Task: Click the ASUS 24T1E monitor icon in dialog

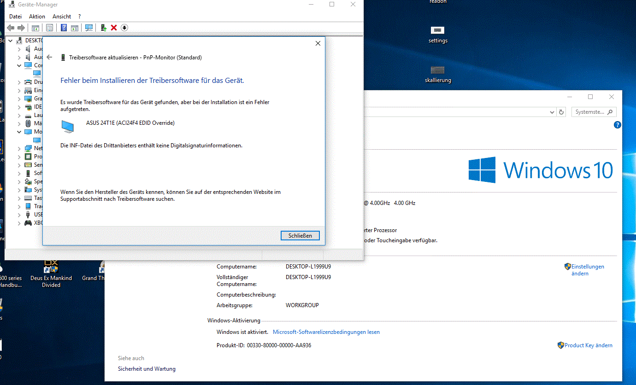Action: coord(67,127)
